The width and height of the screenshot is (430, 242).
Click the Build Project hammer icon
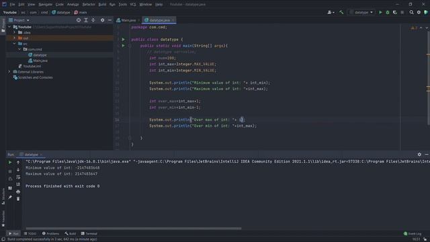coord(341,12)
